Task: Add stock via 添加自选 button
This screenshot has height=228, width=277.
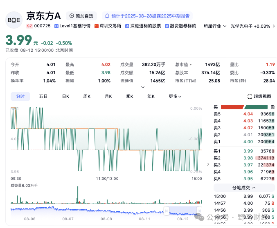Action: (x=81, y=16)
